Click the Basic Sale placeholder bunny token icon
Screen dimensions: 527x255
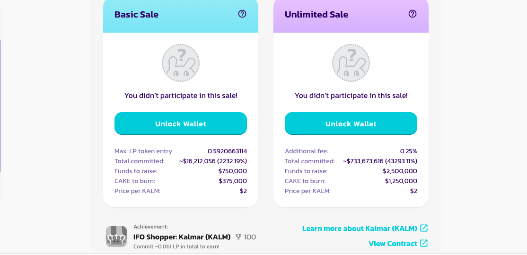(x=181, y=63)
